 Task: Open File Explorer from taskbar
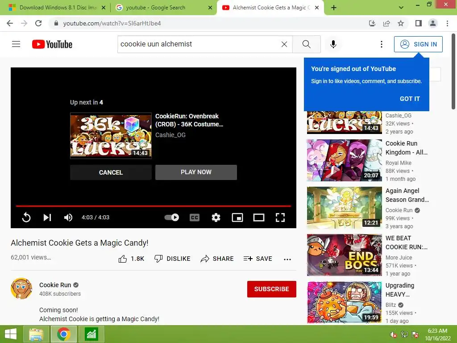(37, 334)
